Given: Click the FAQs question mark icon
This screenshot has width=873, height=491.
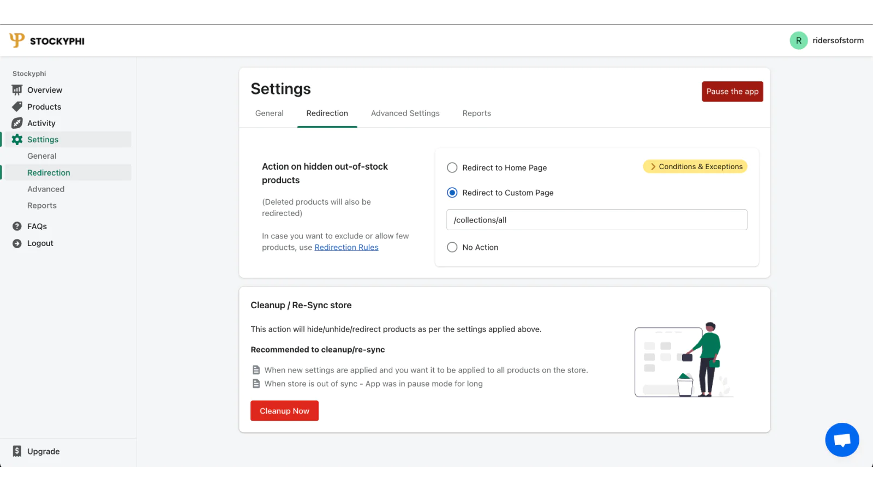Looking at the screenshot, I should coord(17,226).
